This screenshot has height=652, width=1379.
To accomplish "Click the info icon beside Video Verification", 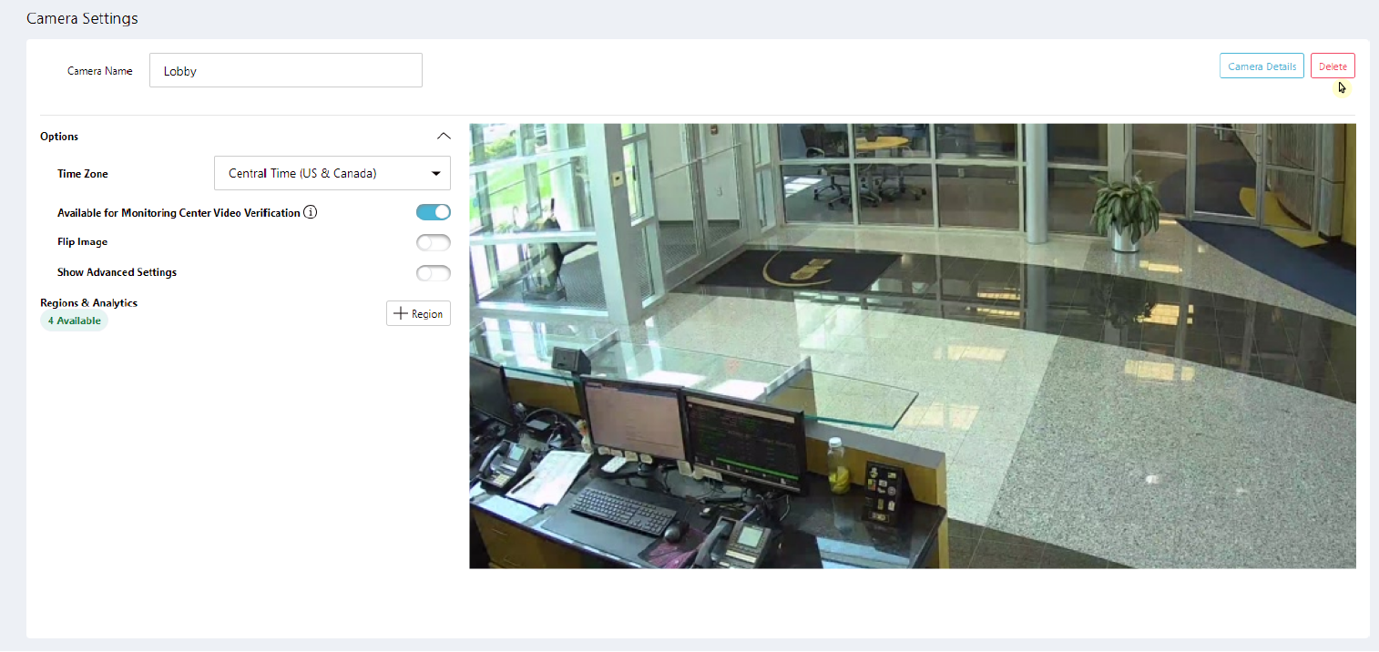I will (311, 213).
